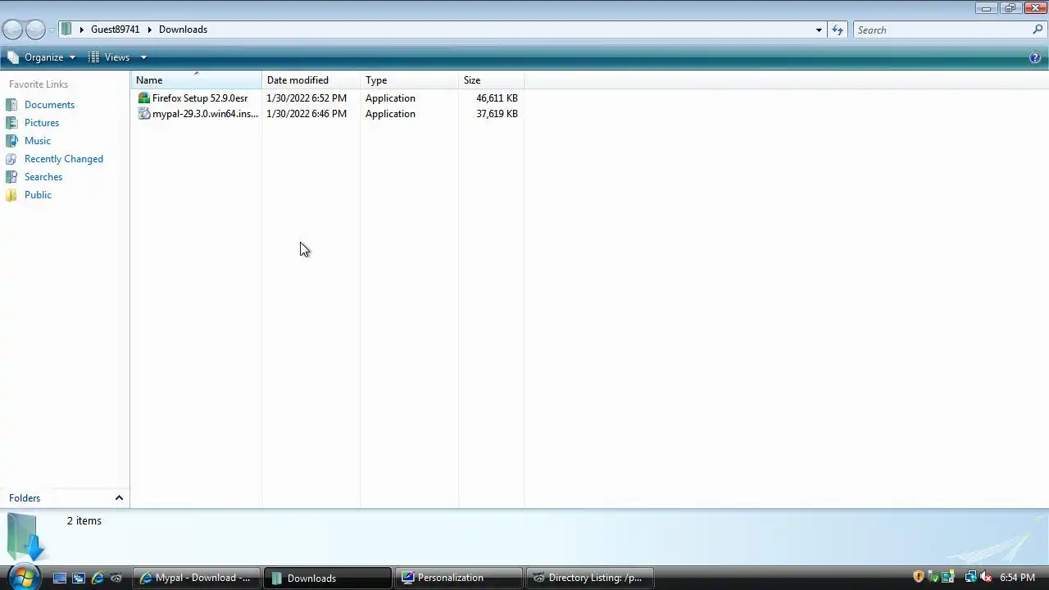Click the Music icon in sidebar
The height and width of the screenshot is (590, 1049).
[x=11, y=141]
